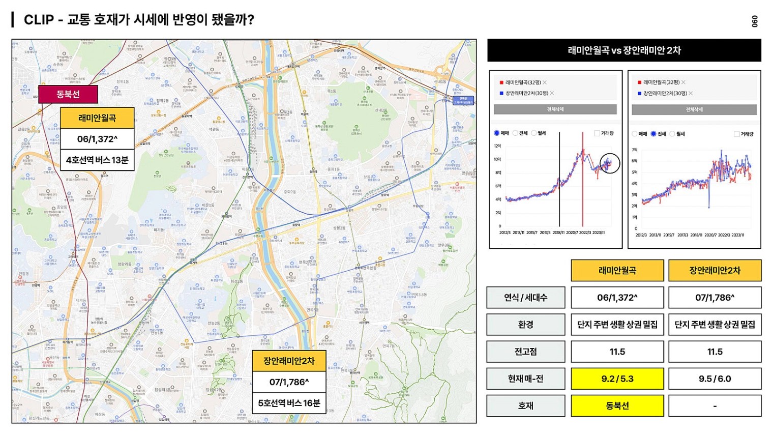Image resolution: width=773 pixels, height=435 pixels.
Task: Click the jeonse-price line chart plot area
Action: click(697, 188)
